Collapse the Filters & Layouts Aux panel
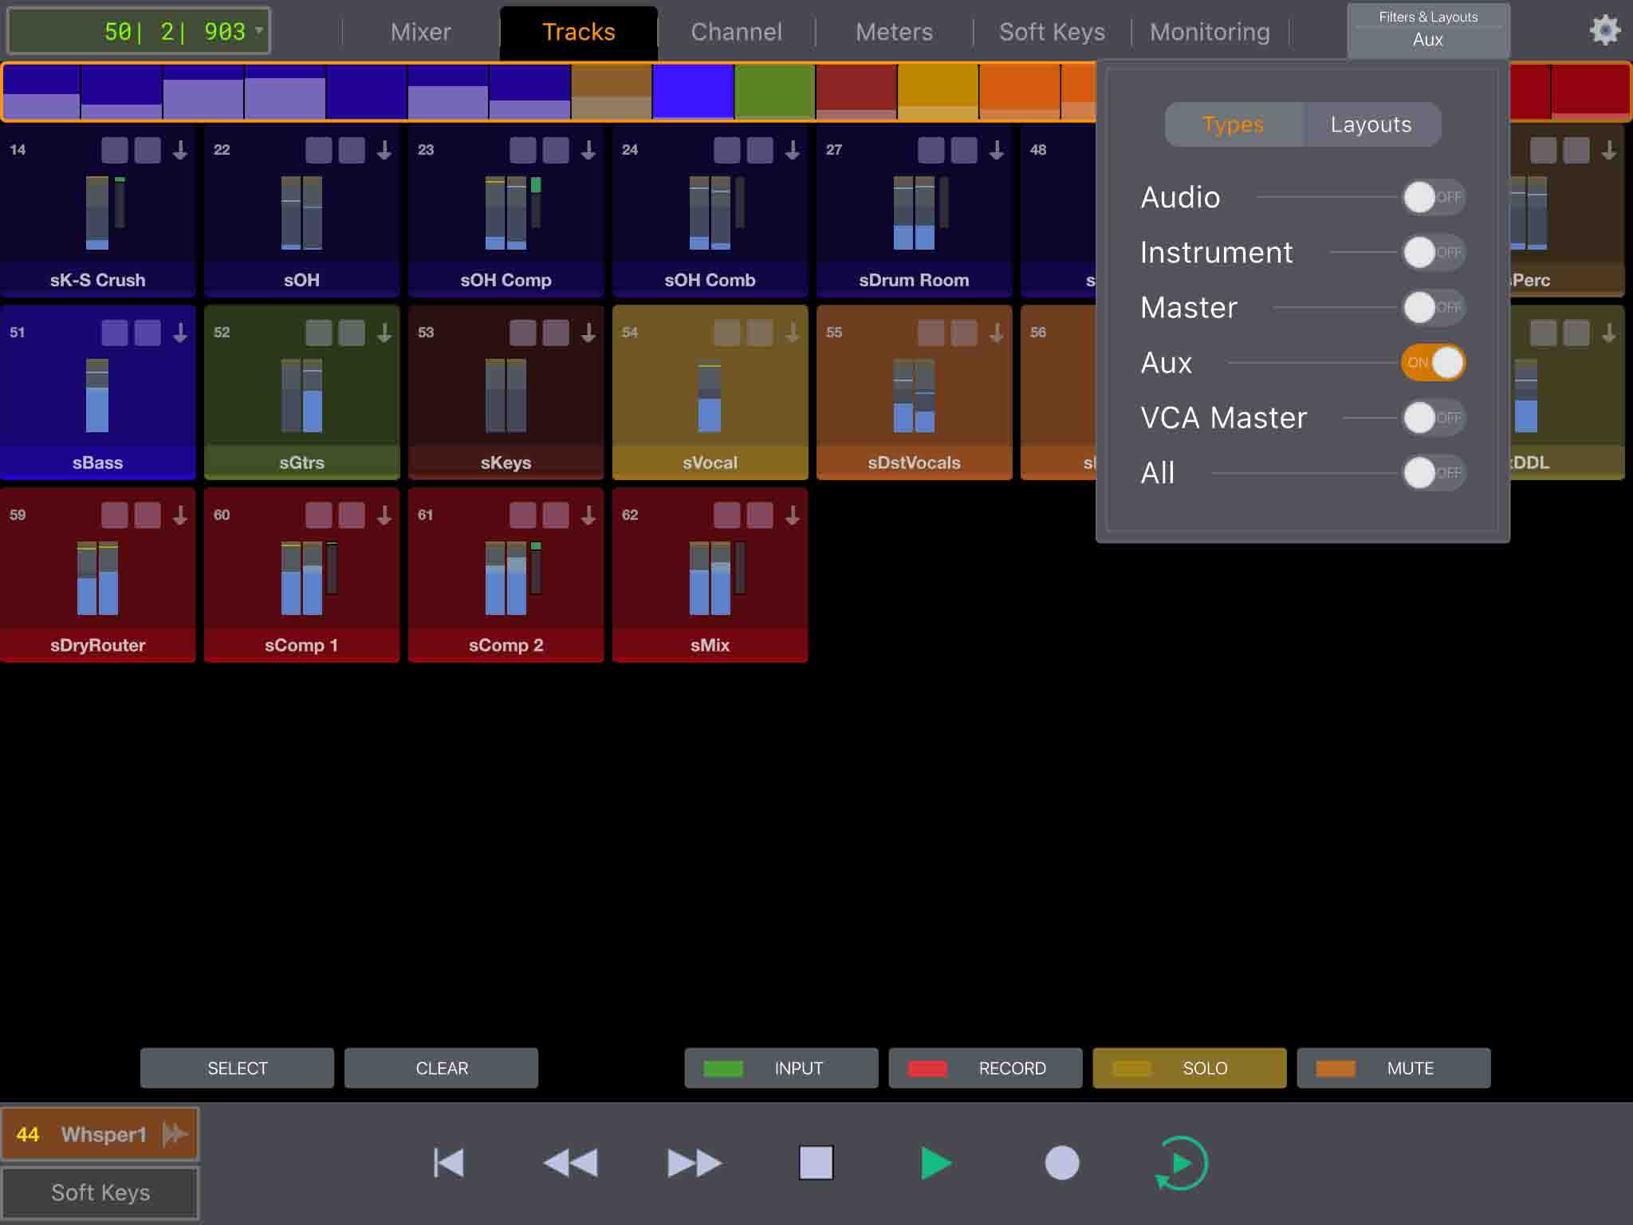The image size is (1633, 1225). [x=1427, y=30]
